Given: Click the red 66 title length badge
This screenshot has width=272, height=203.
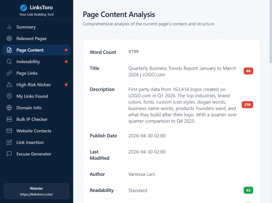Looking at the screenshot, I should [x=248, y=71].
